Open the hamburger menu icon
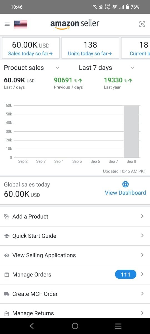 point(7,24)
